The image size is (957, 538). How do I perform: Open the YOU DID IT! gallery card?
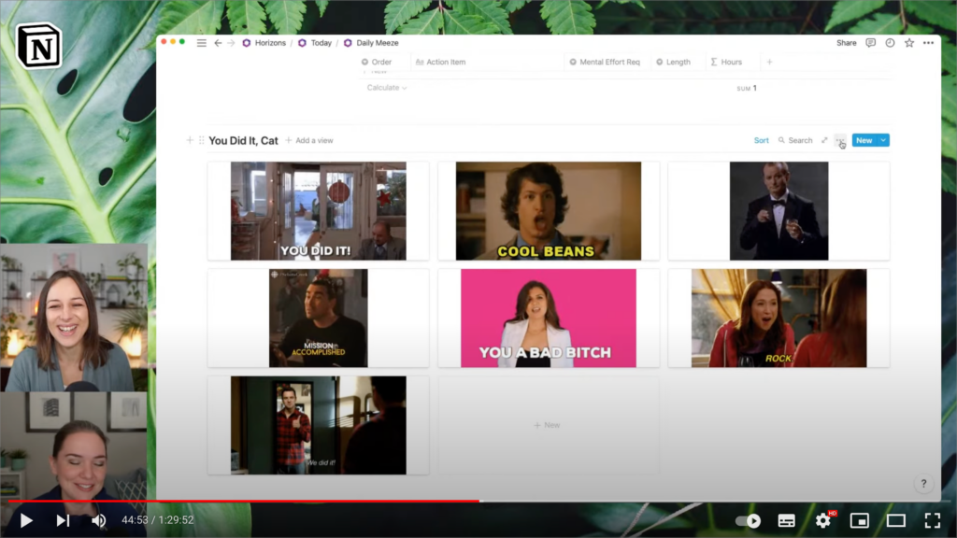(318, 211)
